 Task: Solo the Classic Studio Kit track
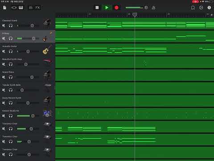(11, 116)
